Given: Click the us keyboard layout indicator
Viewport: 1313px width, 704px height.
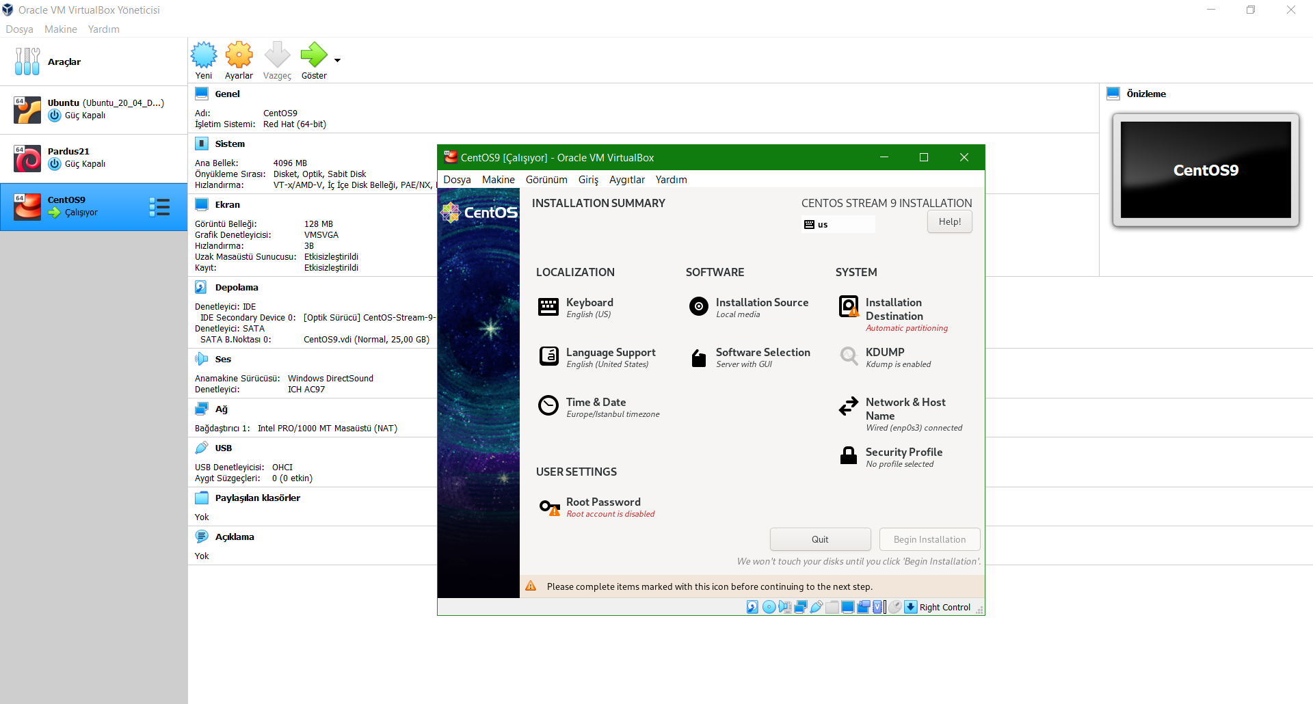Looking at the screenshot, I should point(838,224).
